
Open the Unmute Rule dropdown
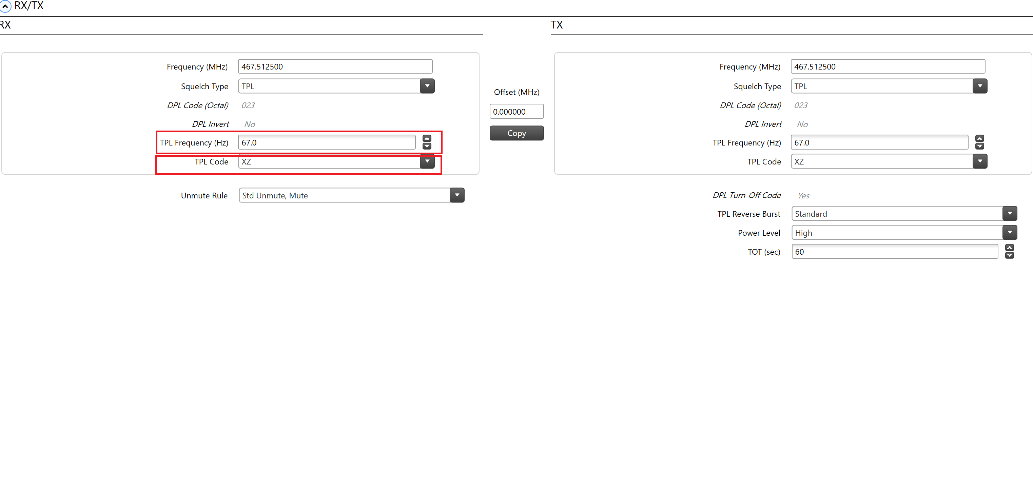pos(457,195)
